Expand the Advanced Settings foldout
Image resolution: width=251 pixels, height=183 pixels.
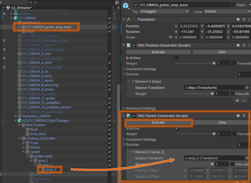click(124, 108)
